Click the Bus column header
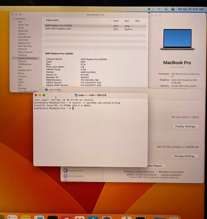 click(127, 21)
